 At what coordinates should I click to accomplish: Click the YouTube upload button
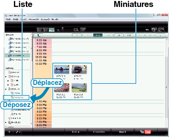point(146,132)
